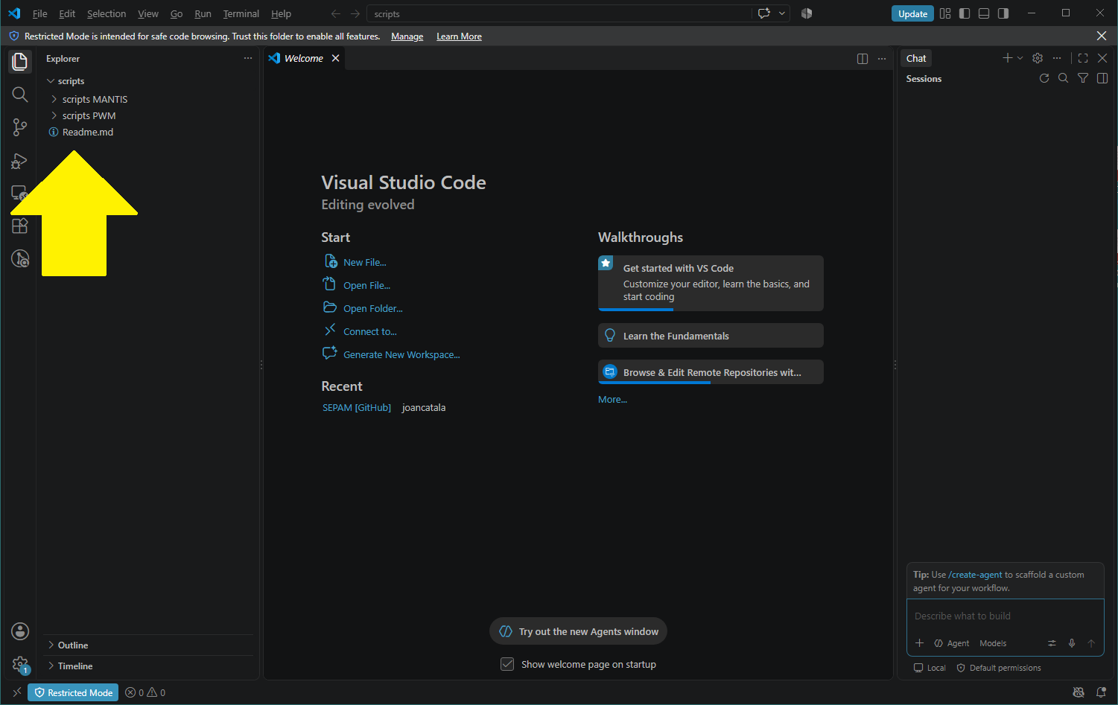Click the Update button
Image resolution: width=1118 pixels, height=705 pixels.
(912, 13)
